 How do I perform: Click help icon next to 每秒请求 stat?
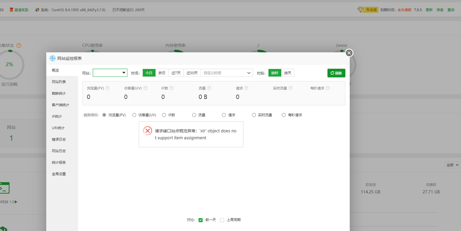tap(328, 88)
